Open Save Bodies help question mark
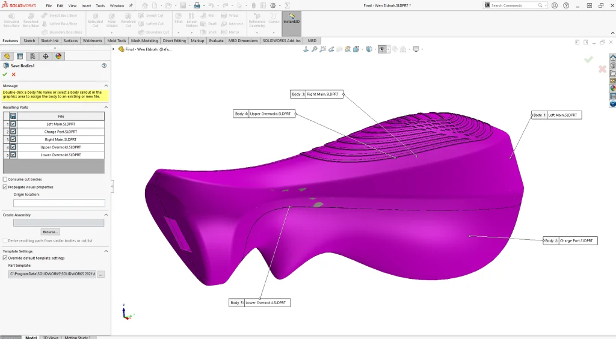Screen dimensions: 616x339 [x=104, y=65]
